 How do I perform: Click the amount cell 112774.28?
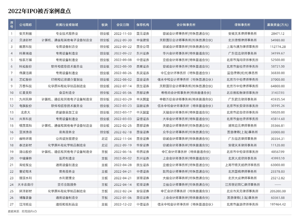tap(278, 46)
